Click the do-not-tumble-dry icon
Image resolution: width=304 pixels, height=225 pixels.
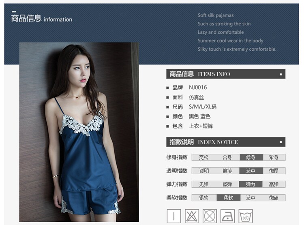coord(210,216)
